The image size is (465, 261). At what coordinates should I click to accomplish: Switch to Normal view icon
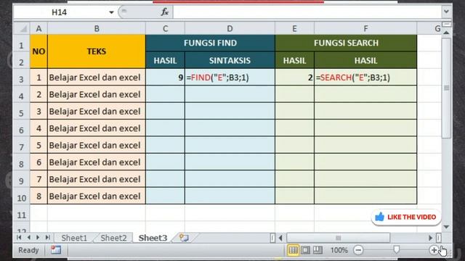tap(293, 250)
